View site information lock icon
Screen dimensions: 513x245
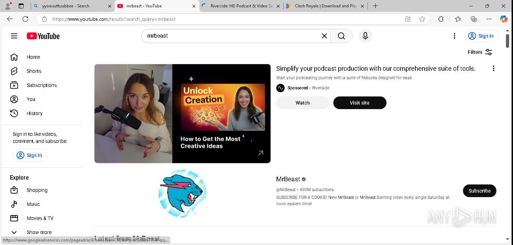[44, 19]
